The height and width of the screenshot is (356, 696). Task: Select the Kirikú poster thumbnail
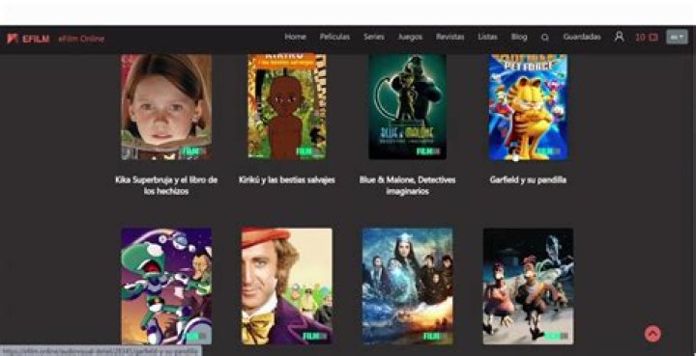287,107
